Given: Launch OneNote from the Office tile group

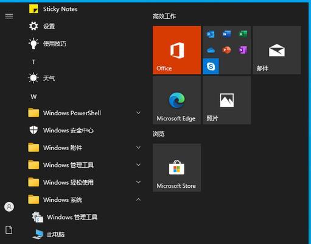Looking at the screenshot, I should 243,50.
